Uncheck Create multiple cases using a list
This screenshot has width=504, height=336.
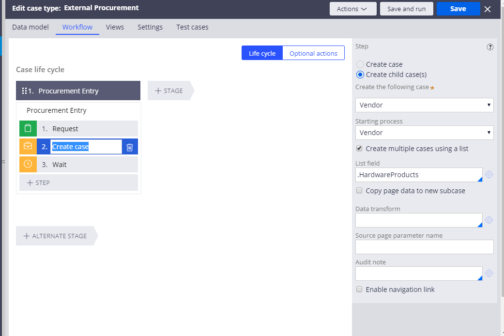click(359, 149)
